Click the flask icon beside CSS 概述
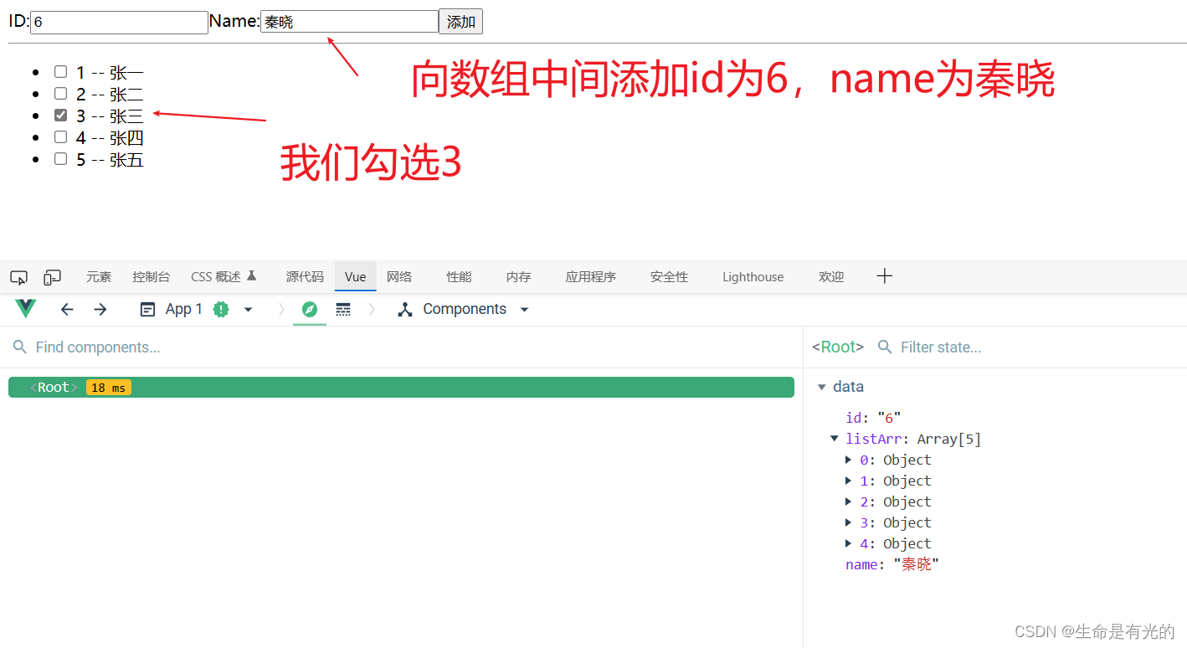 [x=251, y=275]
